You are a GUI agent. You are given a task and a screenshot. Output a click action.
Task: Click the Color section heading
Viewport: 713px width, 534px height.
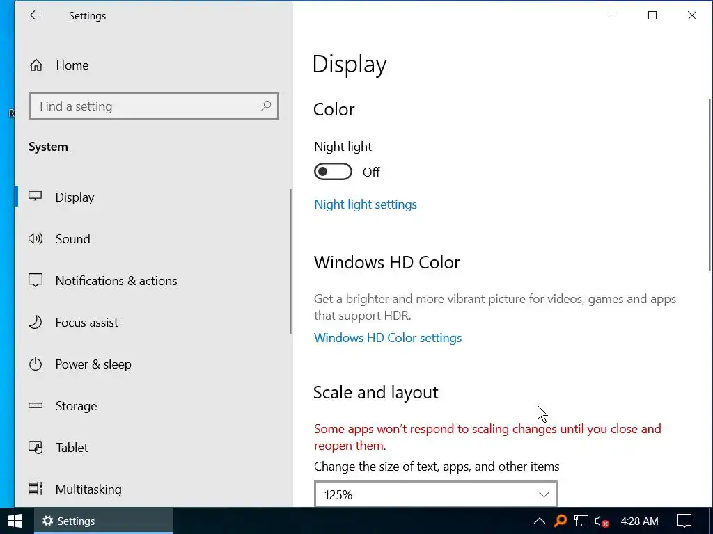334,109
